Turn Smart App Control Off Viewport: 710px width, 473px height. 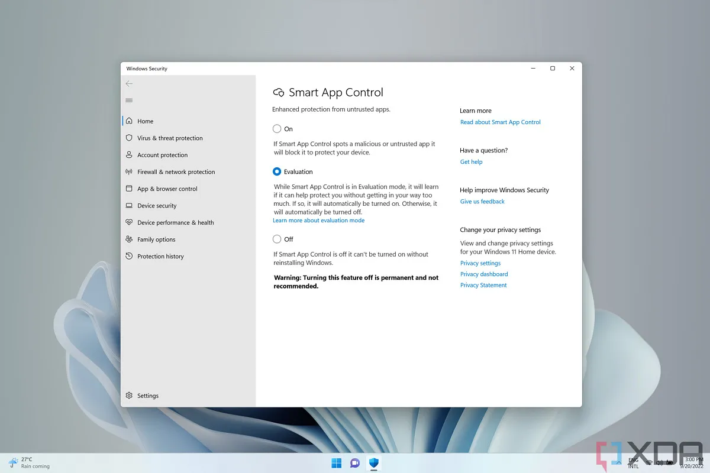(x=276, y=239)
